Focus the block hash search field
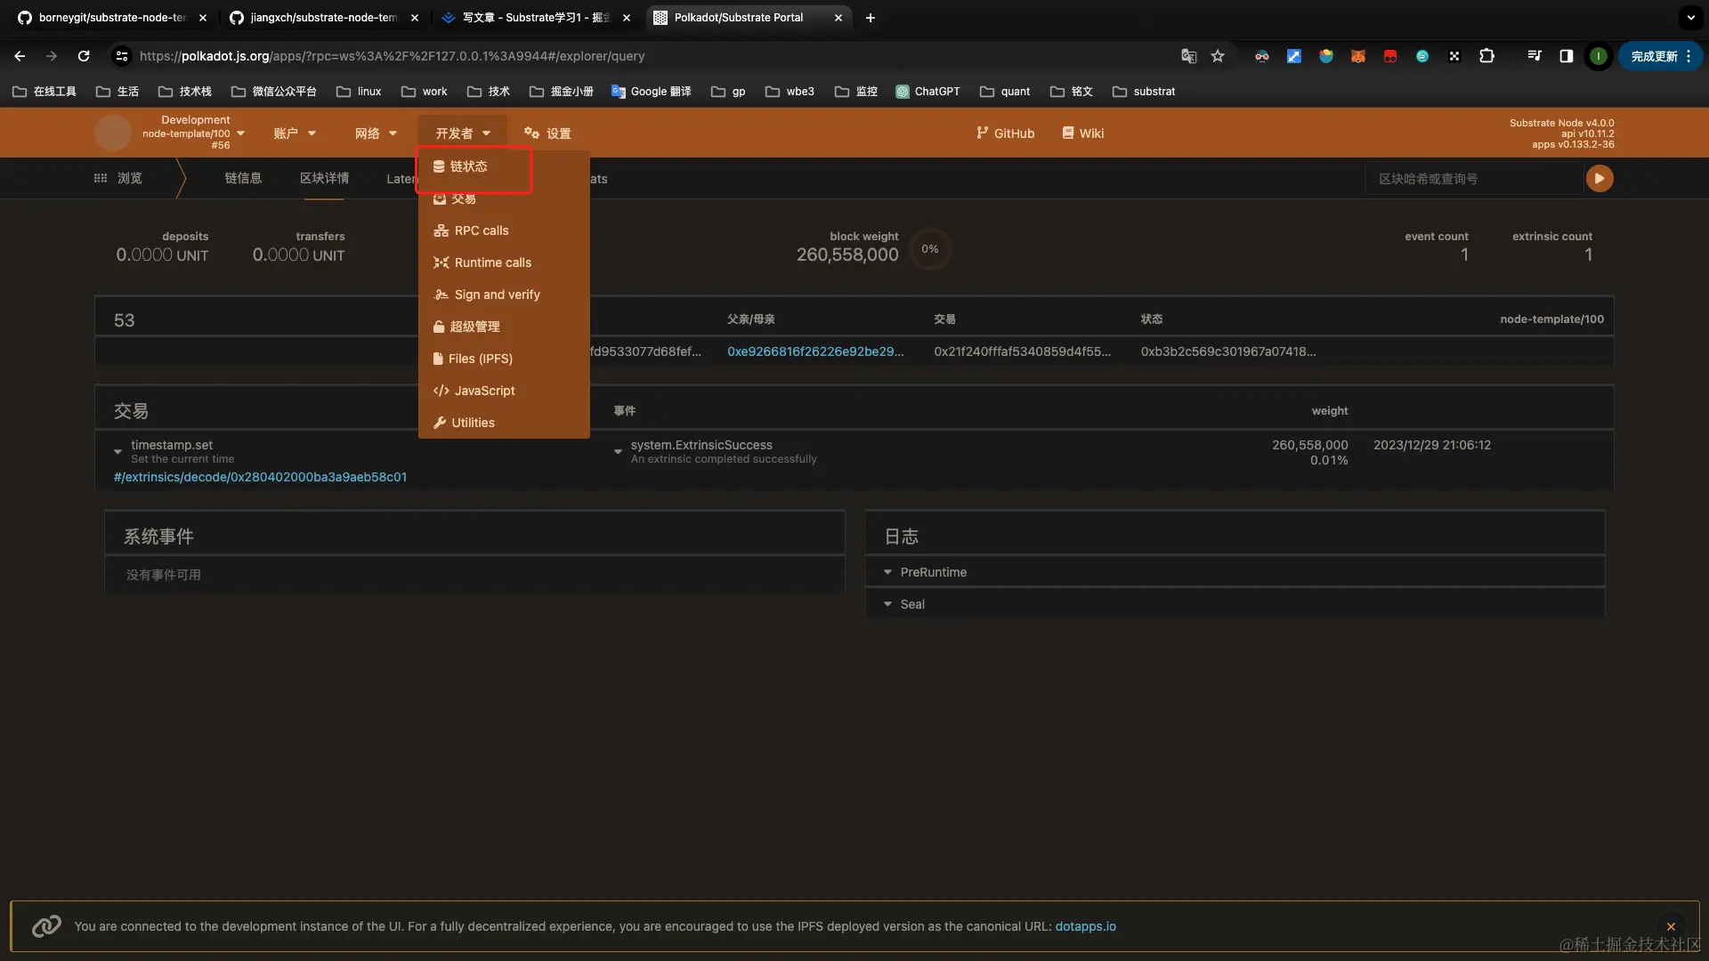Viewport: 1709px width, 961px height. [1473, 179]
